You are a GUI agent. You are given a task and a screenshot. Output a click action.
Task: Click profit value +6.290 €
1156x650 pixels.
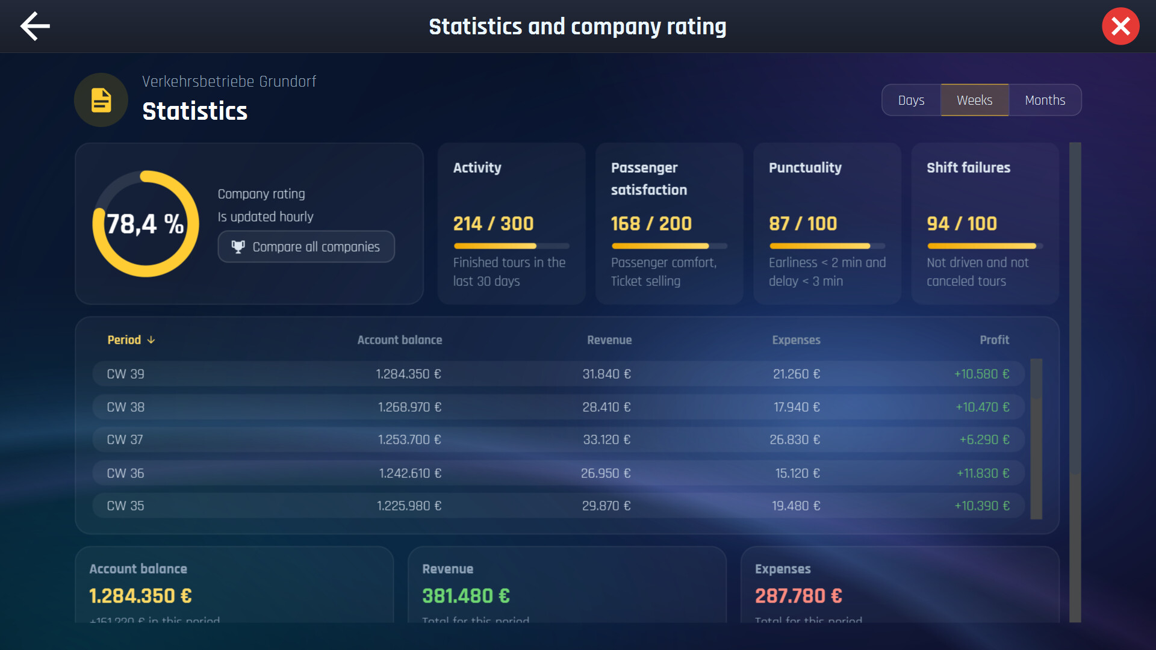point(984,440)
